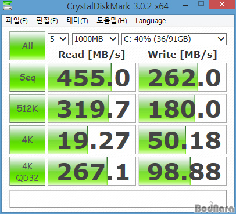Select the 4K write result 50.18
236x214 pixels.
183,140
